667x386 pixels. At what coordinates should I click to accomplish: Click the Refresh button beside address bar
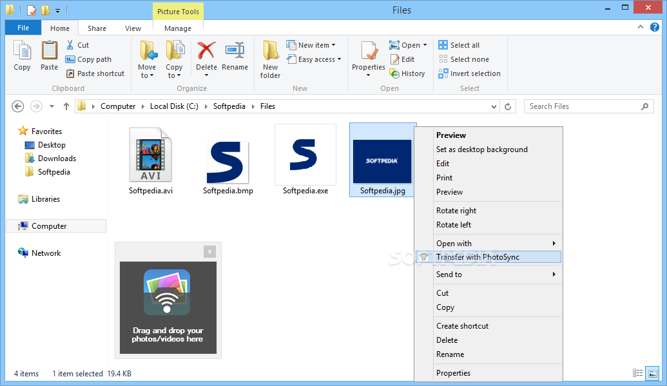pos(508,106)
